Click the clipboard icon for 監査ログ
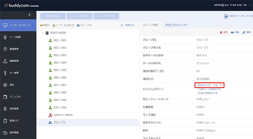The image size is (253, 139). pos(5,121)
